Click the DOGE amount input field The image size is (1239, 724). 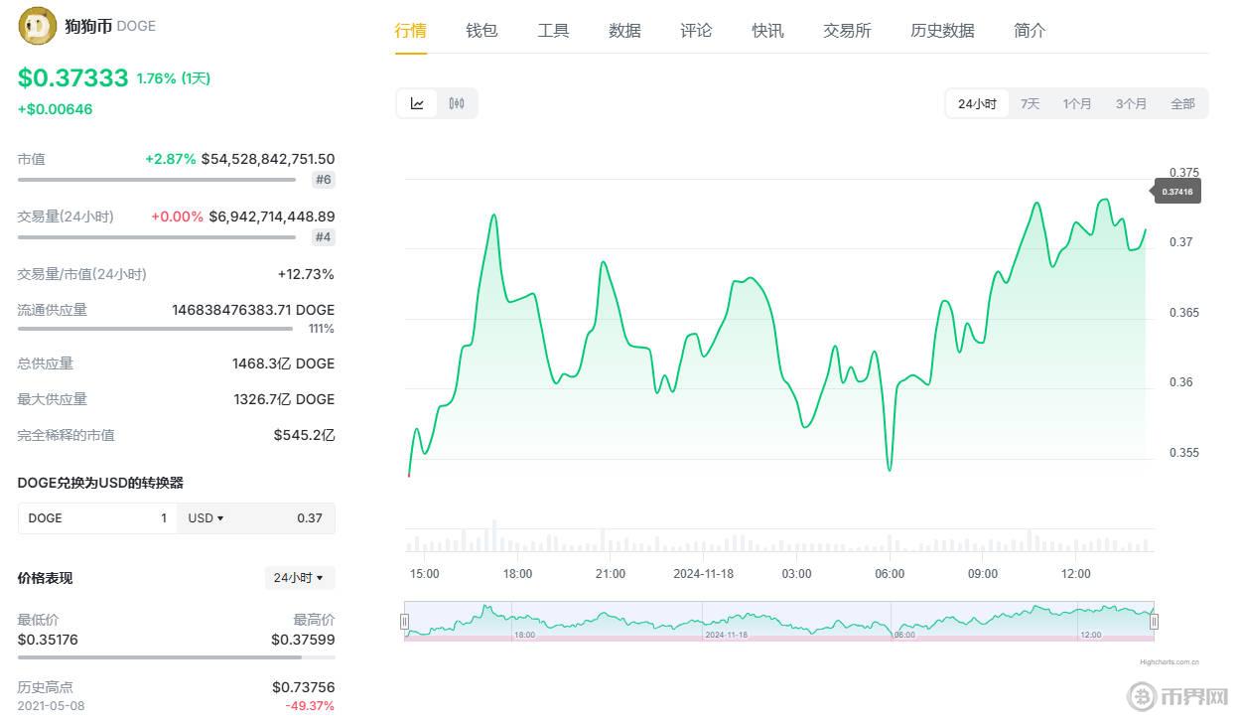pyautogui.click(x=97, y=518)
